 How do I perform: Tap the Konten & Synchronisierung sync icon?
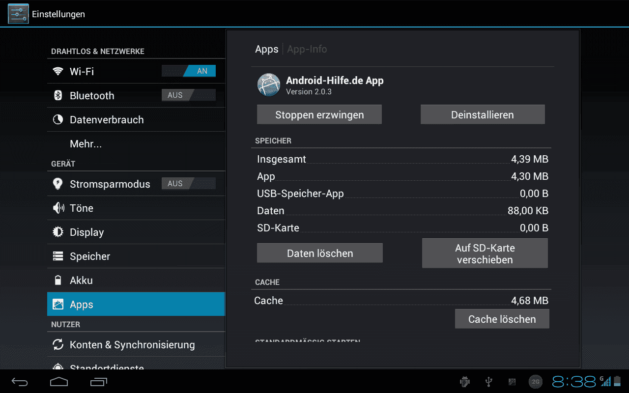[x=58, y=344]
